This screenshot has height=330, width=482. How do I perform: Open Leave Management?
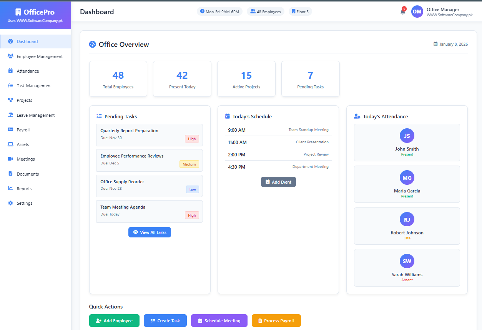(x=36, y=115)
